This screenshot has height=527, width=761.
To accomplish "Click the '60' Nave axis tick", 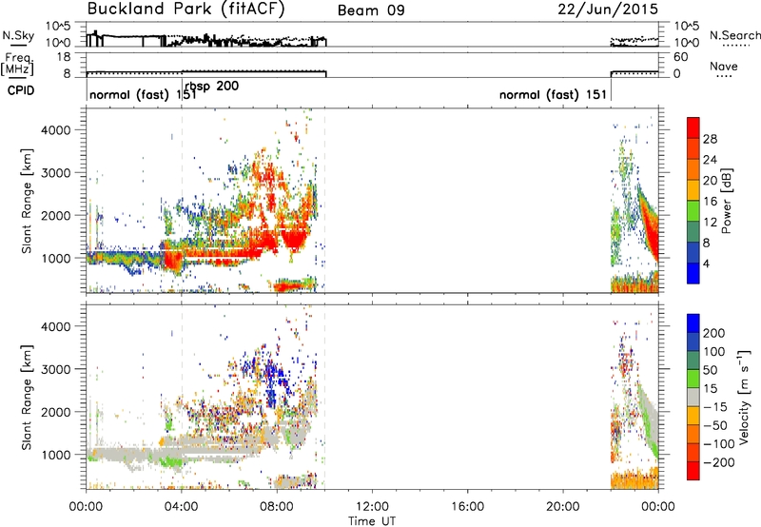I will 680,57.
